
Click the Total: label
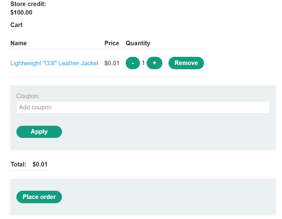click(x=19, y=164)
